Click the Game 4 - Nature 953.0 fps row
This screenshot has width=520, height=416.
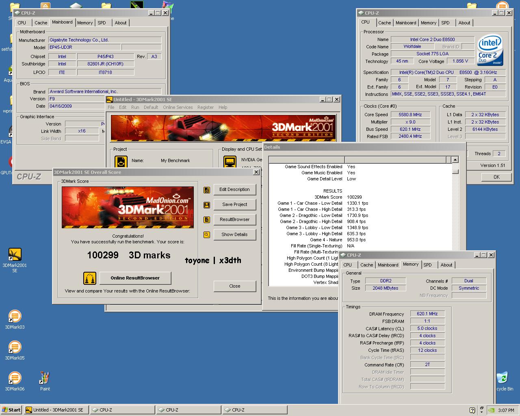point(337,240)
